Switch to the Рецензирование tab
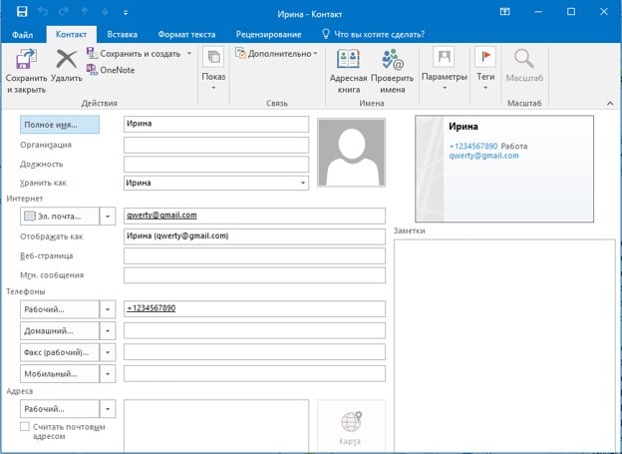Screen dimensions: 622x454 coord(268,35)
